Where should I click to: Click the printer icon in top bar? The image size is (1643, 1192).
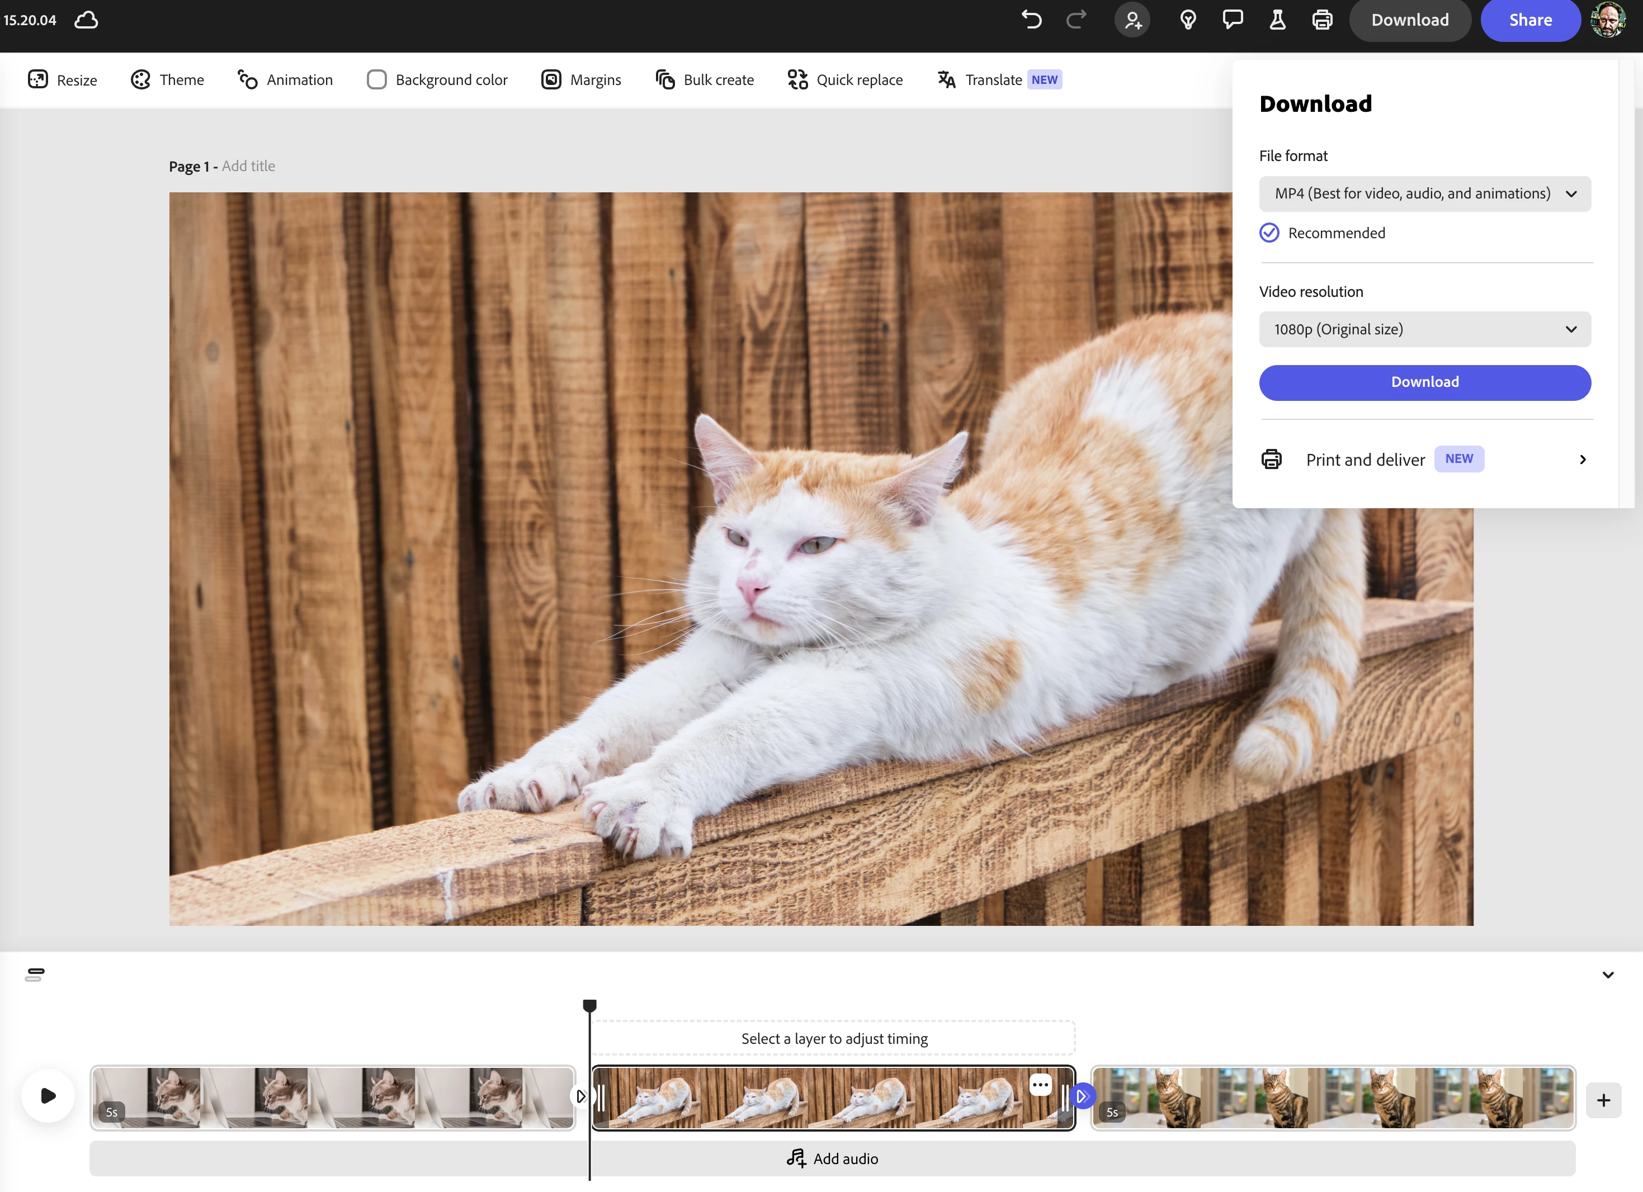[1322, 20]
